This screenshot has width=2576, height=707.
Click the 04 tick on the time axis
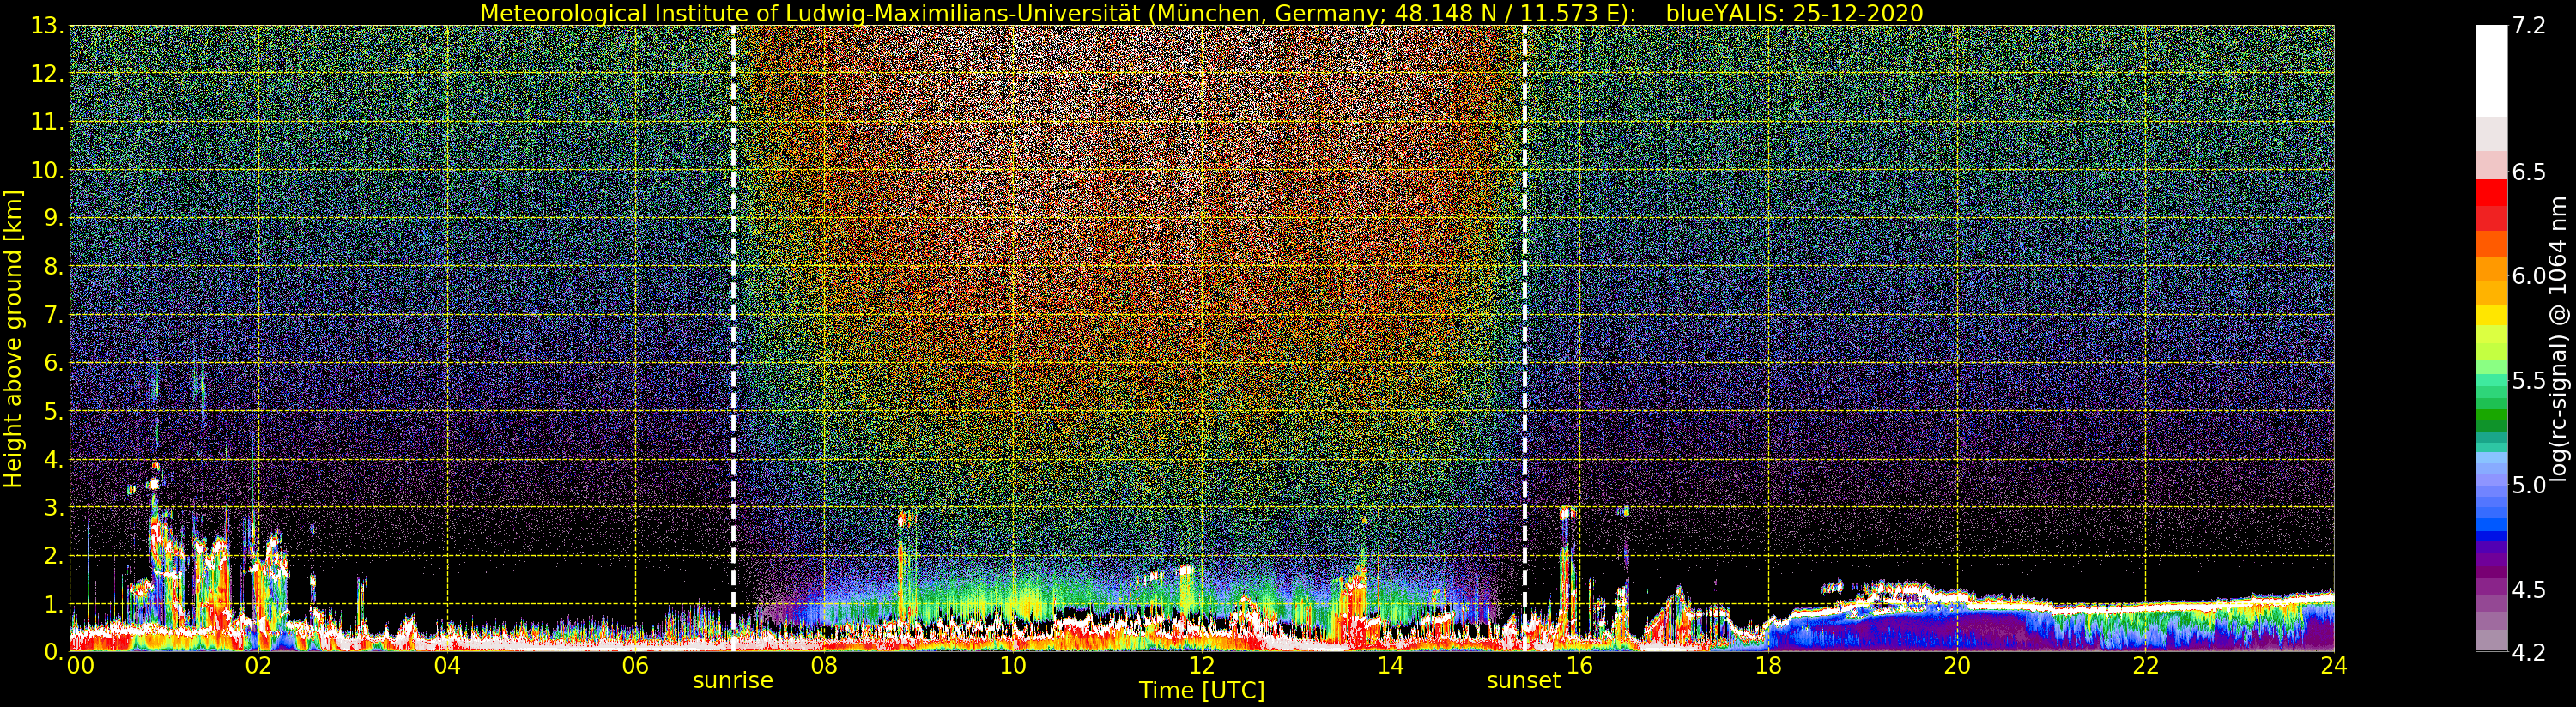(446, 666)
